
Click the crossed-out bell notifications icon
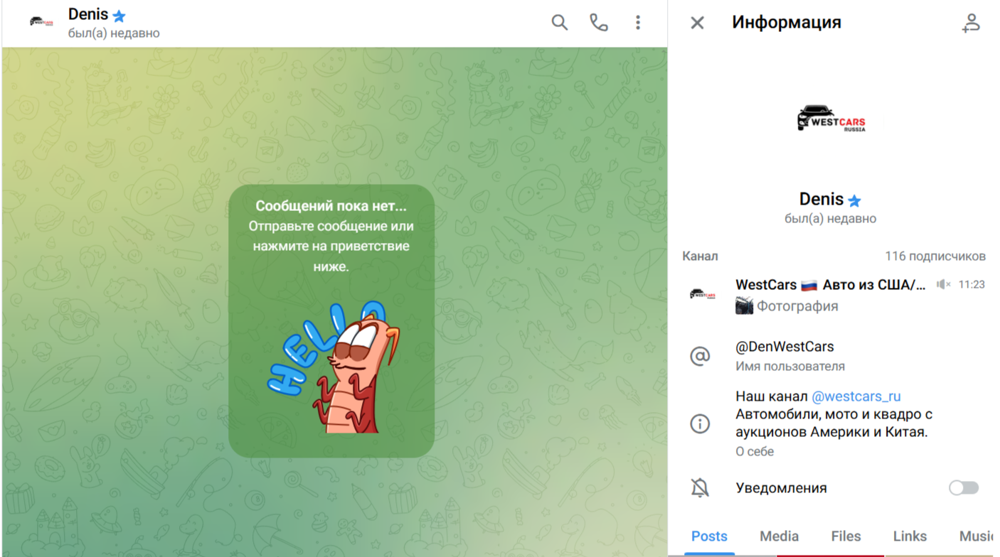700,488
